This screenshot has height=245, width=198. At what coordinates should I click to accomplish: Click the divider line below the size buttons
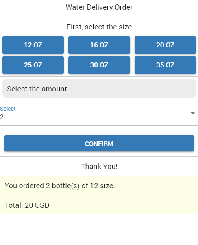pyautogui.click(x=99, y=77)
